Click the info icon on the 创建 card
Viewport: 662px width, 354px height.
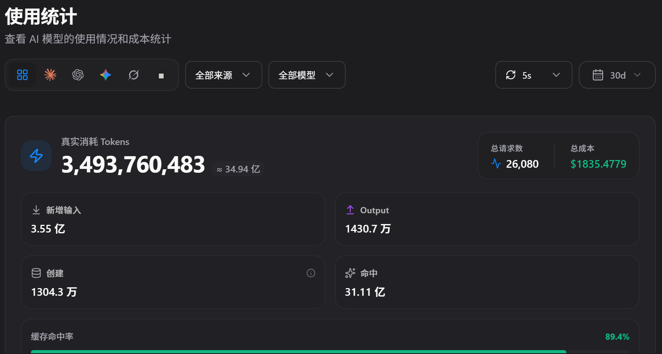[311, 273]
